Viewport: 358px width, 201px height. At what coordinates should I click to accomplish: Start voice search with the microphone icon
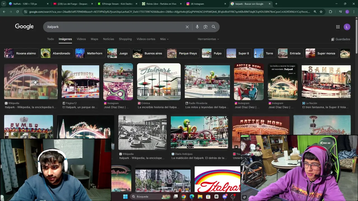(197, 27)
